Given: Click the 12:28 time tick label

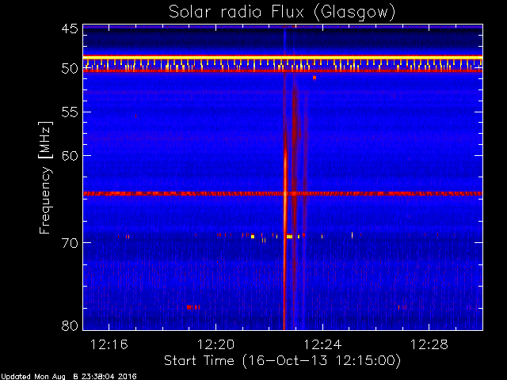Looking at the screenshot, I should click(x=429, y=345).
